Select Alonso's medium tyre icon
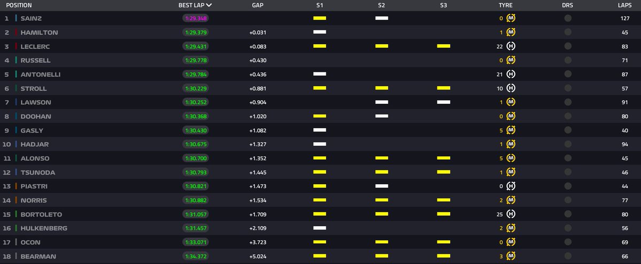Screen dimensions: 641x264 [x=511, y=158]
